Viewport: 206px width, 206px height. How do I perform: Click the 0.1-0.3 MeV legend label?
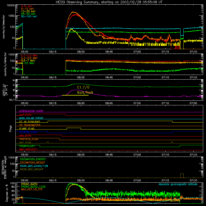[29, 55]
